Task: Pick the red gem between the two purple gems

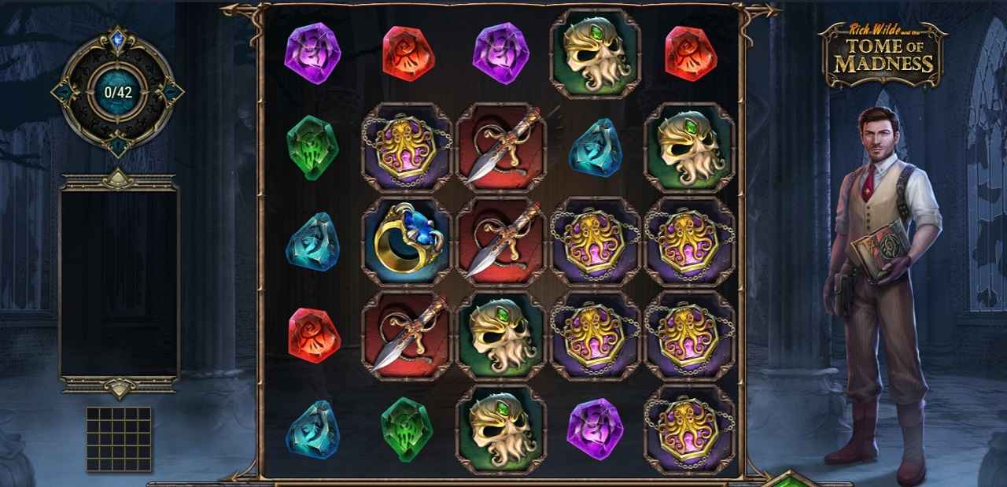Action: [x=408, y=54]
